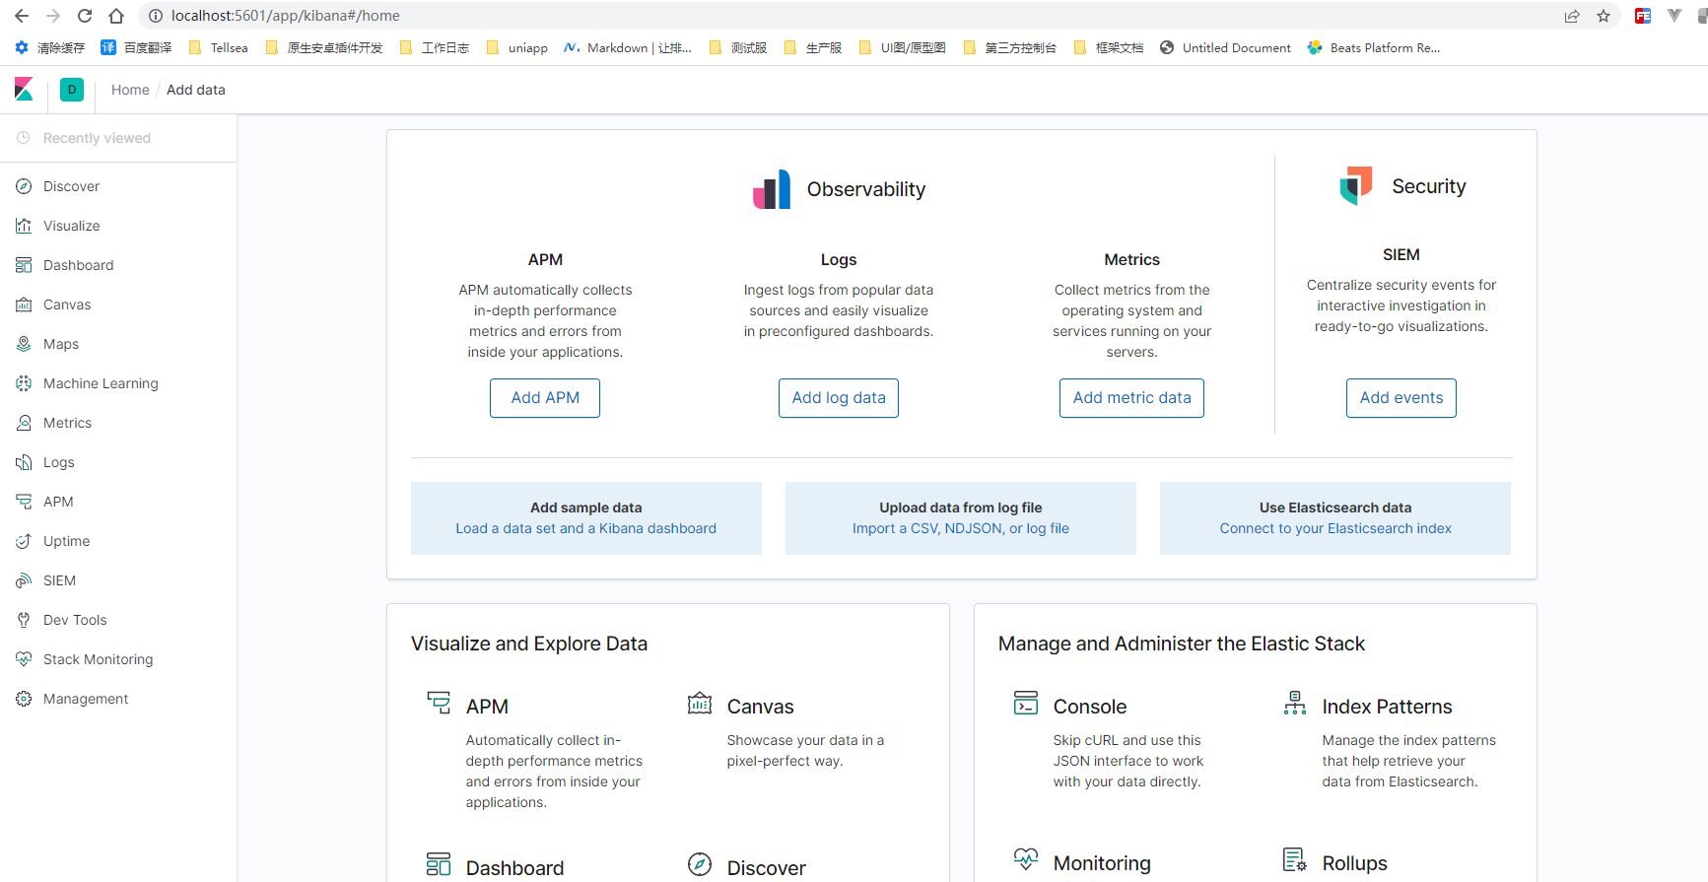Go to Home breadcrumb

coord(130,90)
